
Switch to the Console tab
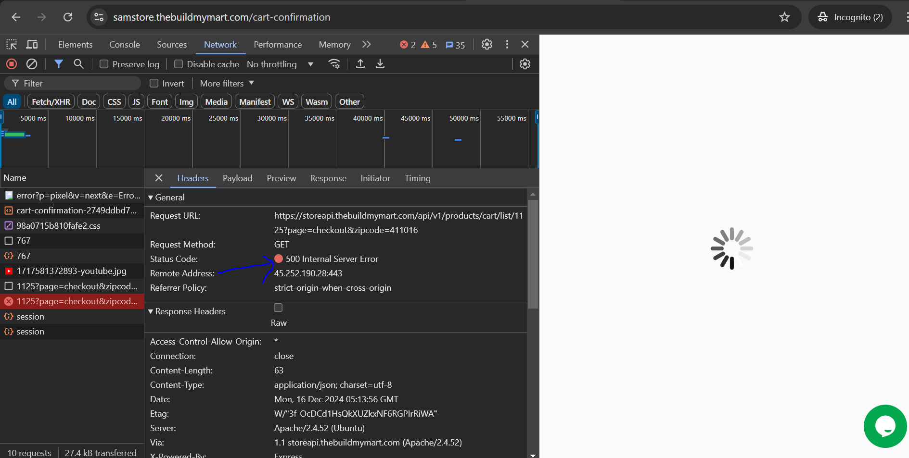[125, 44]
